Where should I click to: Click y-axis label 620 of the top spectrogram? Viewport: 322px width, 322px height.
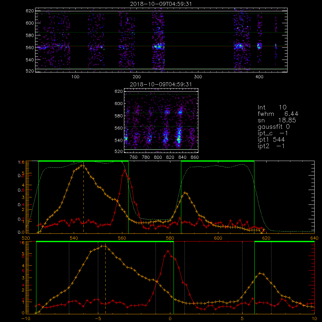pyautogui.click(x=30, y=11)
